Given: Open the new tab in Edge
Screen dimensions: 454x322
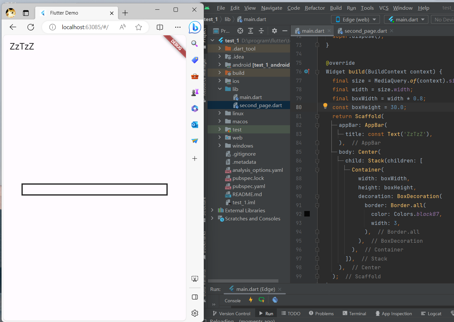Looking at the screenshot, I should point(125,13).
